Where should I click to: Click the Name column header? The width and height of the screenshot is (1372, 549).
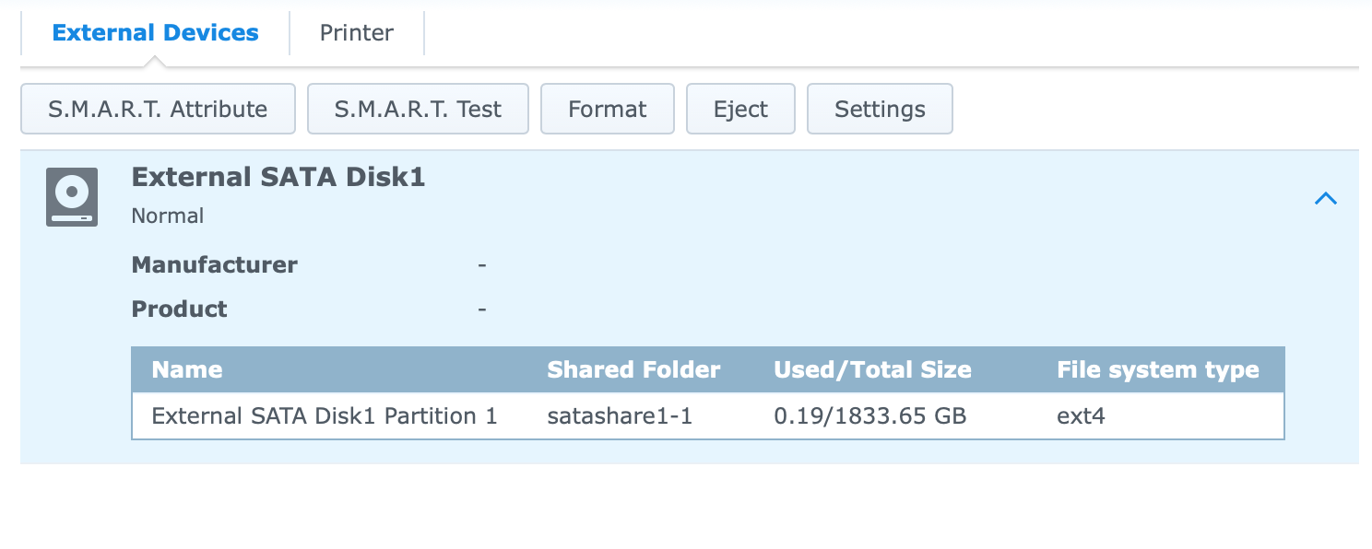187,370
